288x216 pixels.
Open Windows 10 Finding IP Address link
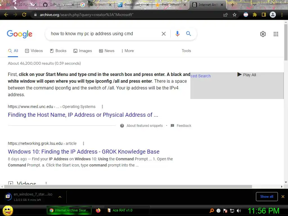pyautogui.click(x=84, y=152)
